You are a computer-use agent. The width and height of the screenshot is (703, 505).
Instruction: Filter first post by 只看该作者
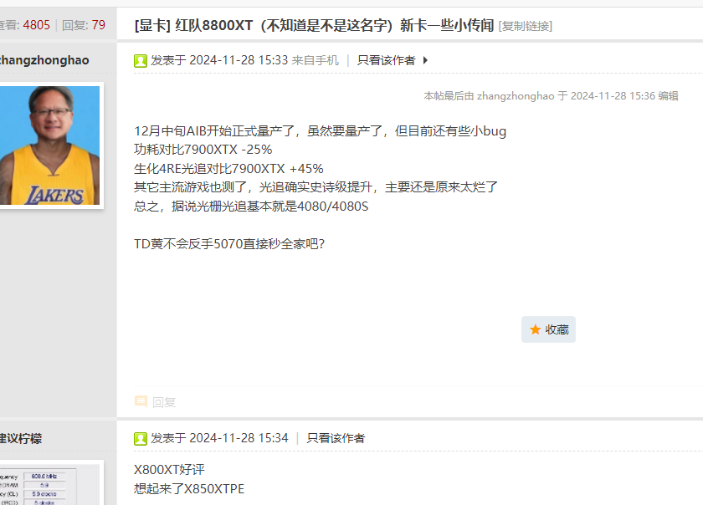click(x=386, y=60)
